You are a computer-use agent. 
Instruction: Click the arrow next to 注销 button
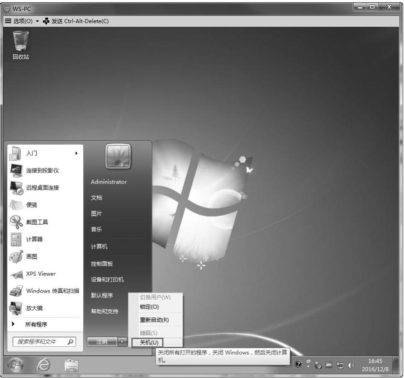pos(123,342)
